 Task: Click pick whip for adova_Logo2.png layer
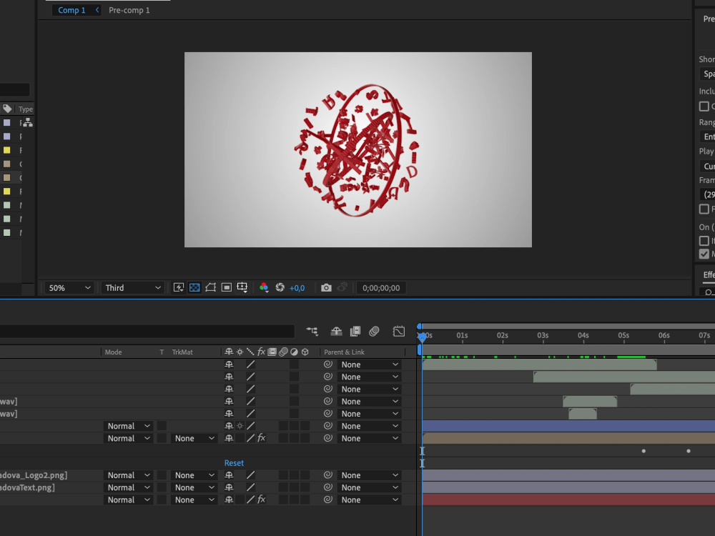327,475
